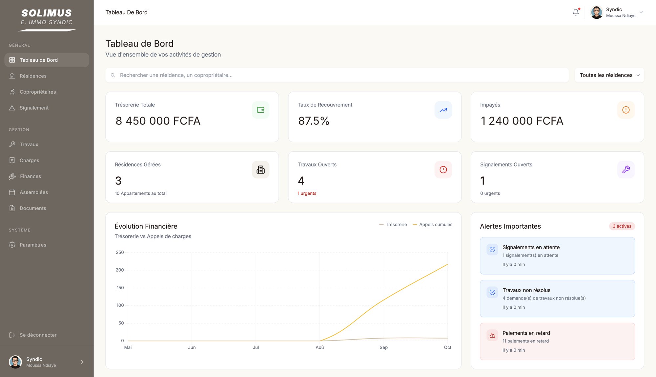Image resolution: width=656 pixels, height=377 pixels.
Task: Click the alert icon in Impayés card
Action: coord(626,110)
